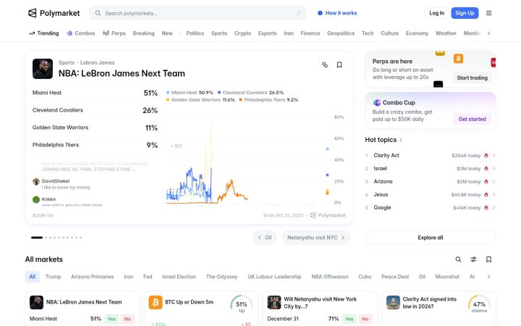The height and width of the screenshot is (326, 521).
Task: Click the Combos category icon
Action: click(69, 33)
